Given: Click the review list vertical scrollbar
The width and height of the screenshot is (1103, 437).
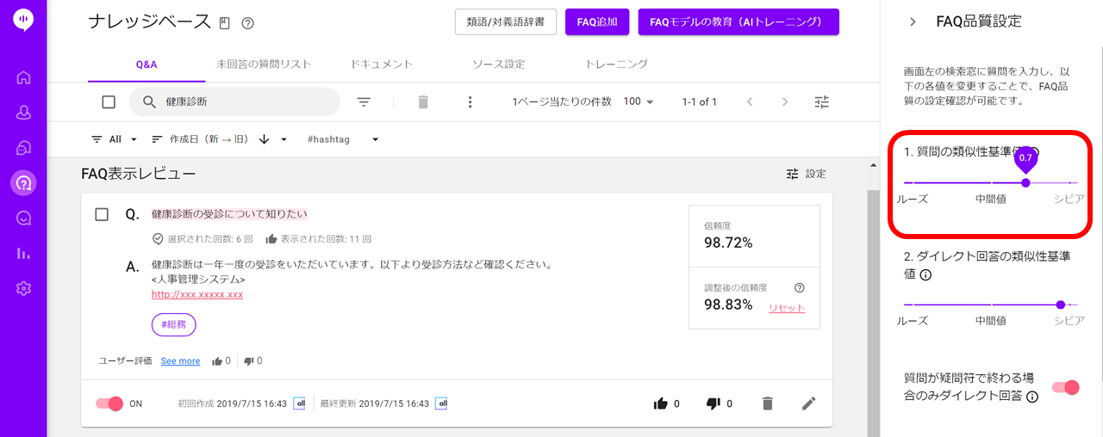Looking at the screenshot, I should pyautogui.click(x=874, y=313).
